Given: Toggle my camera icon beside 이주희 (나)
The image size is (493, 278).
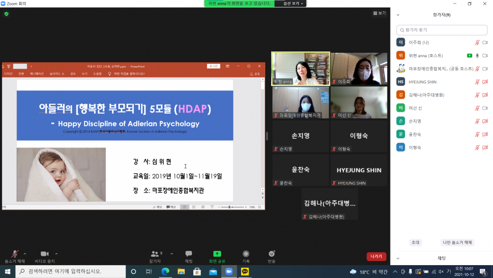Looking at the screenshot, I should coord(485,42).
